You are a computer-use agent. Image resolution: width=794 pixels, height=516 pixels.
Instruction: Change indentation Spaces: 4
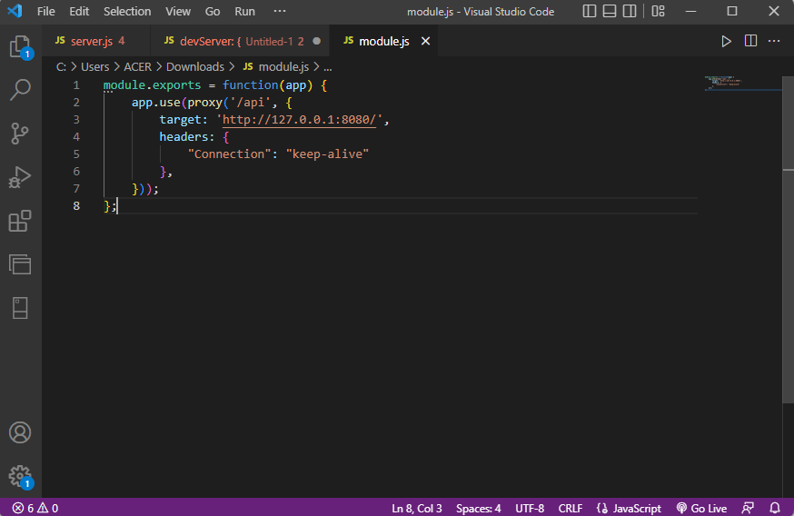tap(479, 508)
